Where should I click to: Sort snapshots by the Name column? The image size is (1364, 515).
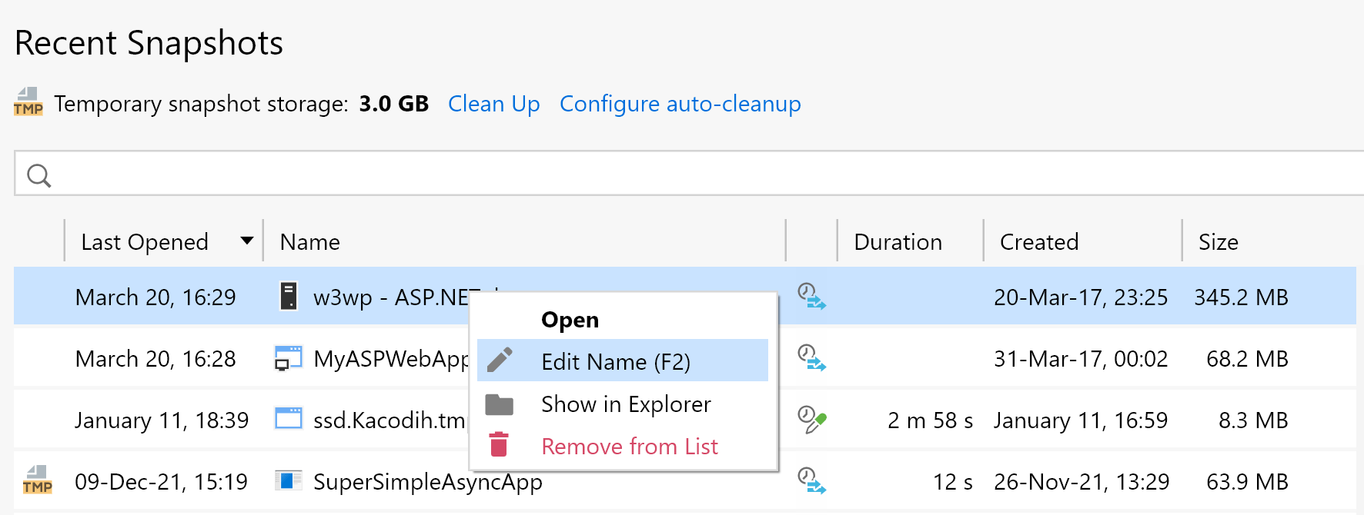pos(309,242)
